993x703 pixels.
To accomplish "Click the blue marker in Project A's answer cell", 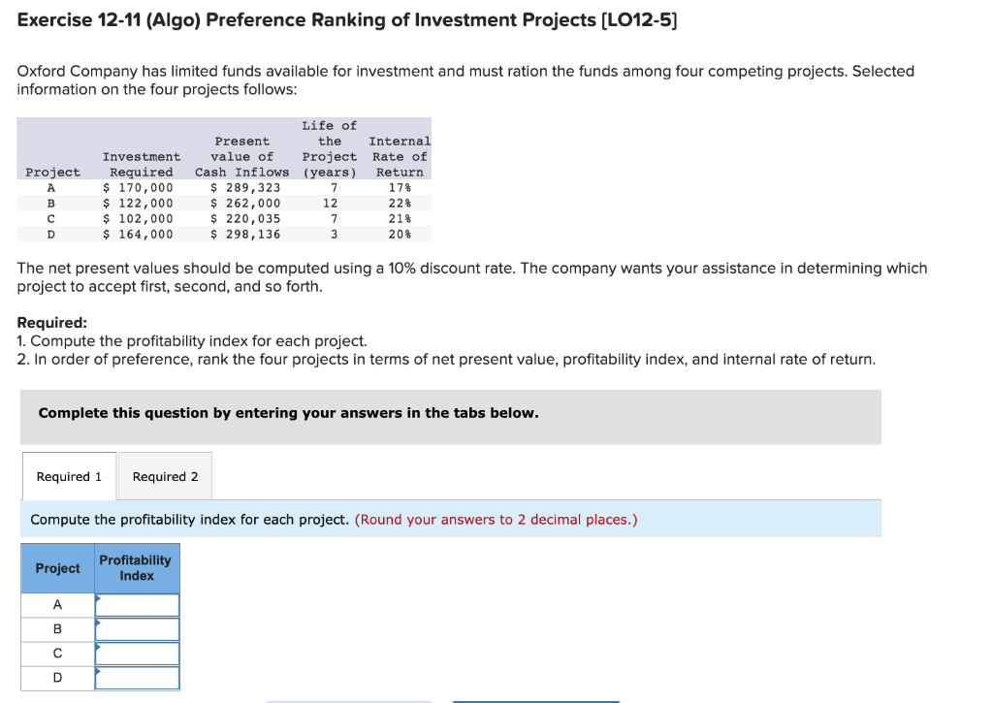I will (97, 598).
